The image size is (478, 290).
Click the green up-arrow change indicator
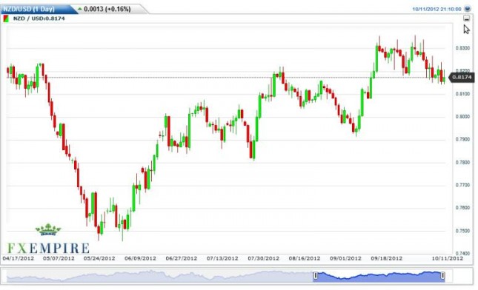point(80,9)
